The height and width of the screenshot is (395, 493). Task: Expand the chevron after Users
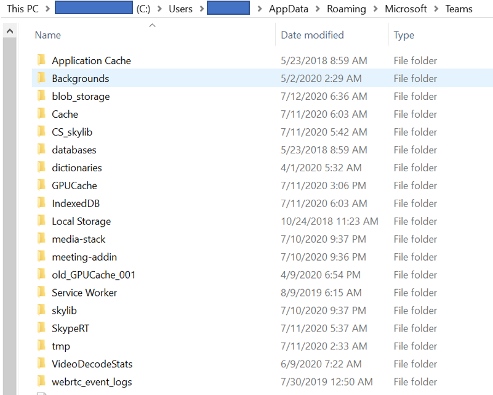202,9
